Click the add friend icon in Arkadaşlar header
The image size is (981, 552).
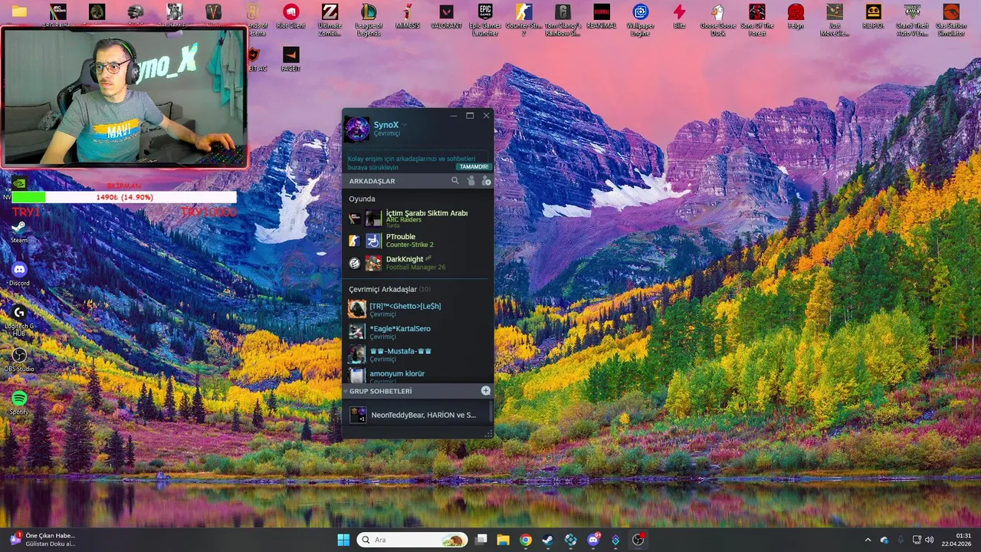point(486,181)
